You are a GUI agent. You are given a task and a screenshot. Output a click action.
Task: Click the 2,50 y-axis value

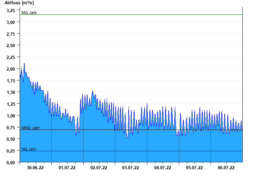point(11,45)
